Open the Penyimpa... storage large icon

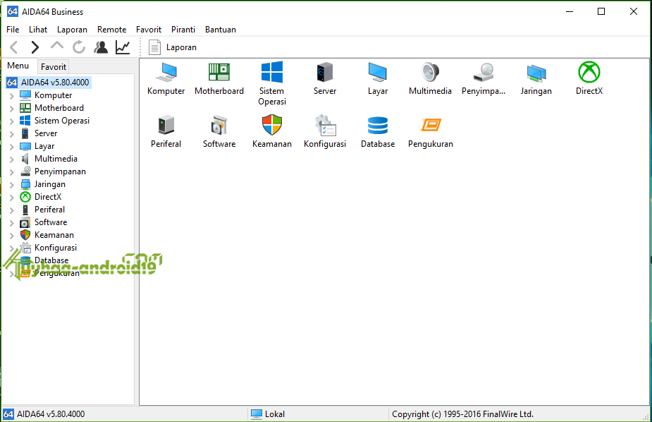point(483,78)
